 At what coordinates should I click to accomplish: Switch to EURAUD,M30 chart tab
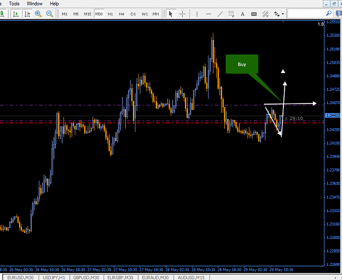155,277
